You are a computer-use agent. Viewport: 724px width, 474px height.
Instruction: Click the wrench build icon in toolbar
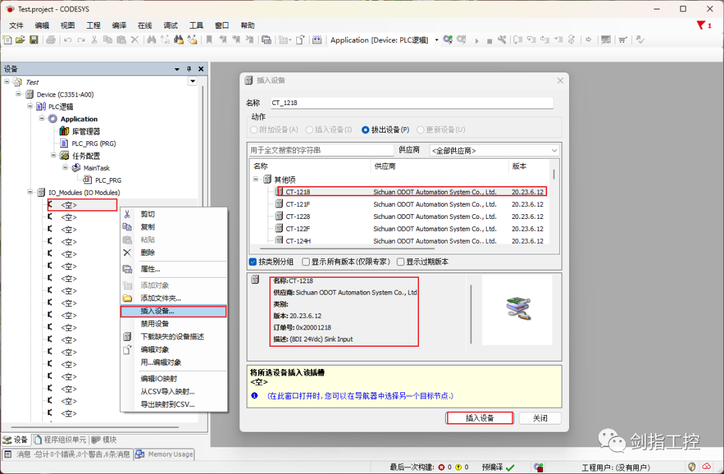[x=502, y=39]
